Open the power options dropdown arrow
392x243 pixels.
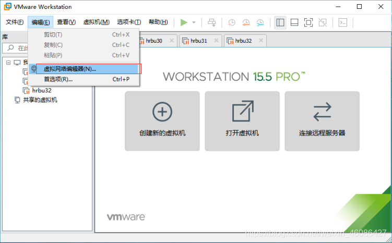point(194,22)
